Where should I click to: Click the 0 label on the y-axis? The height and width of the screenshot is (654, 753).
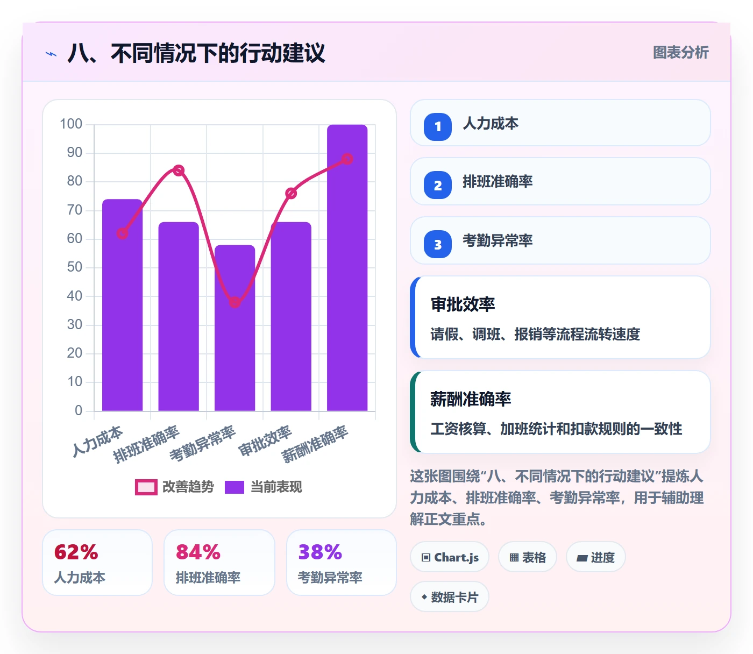pyautogui.click(x=79, y=411)
